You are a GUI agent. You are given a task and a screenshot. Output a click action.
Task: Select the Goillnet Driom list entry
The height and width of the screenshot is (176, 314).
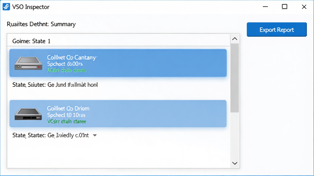[x=118, y=114]
